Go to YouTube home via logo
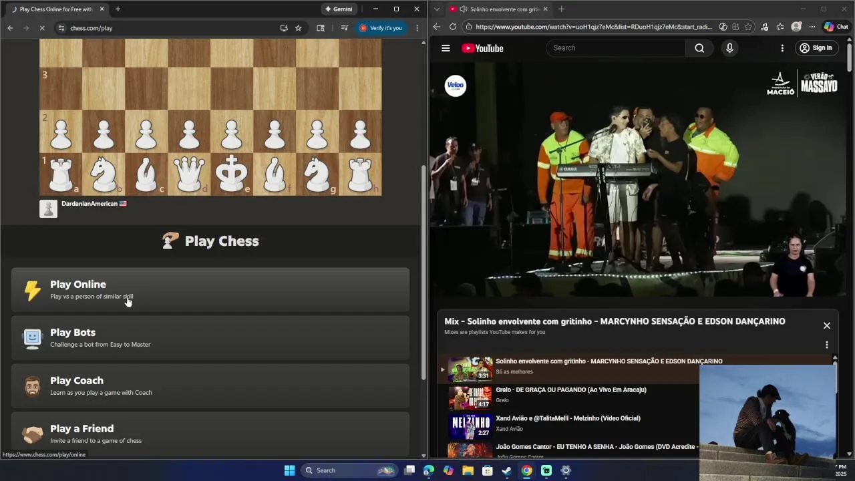 pos(482,48)
